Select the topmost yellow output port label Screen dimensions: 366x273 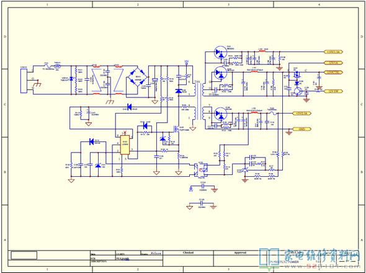click(x=334, y=52)
